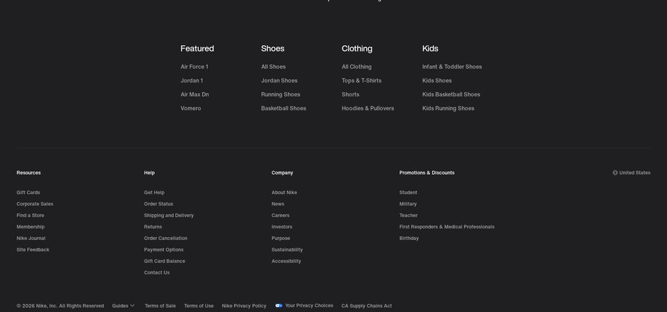The height and width of the screenshot is (312, 667).
Task: View Payment Options
Action: pyautogui.click(x=164, y=250)
